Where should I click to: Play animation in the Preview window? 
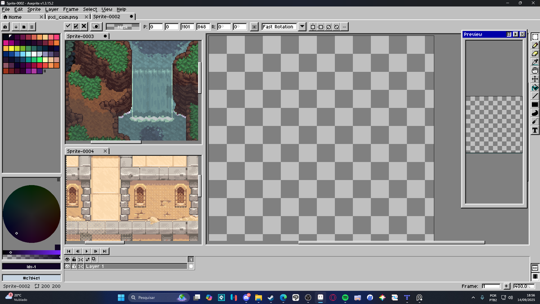coord(516,34)
